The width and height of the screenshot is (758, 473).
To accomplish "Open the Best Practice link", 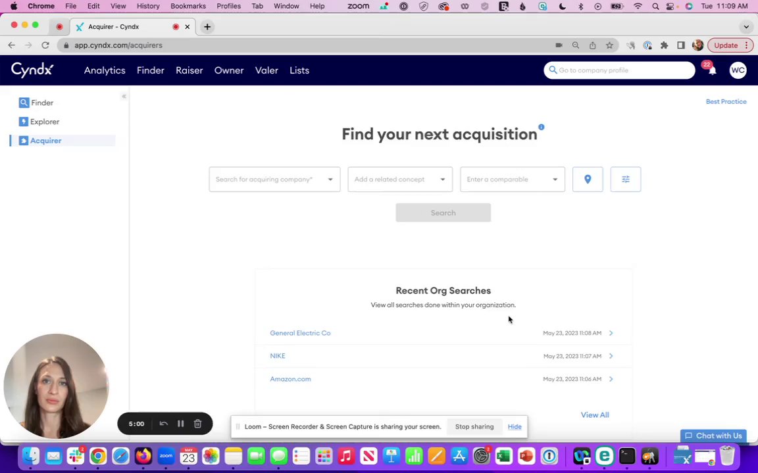I will (x=726, y=101).
